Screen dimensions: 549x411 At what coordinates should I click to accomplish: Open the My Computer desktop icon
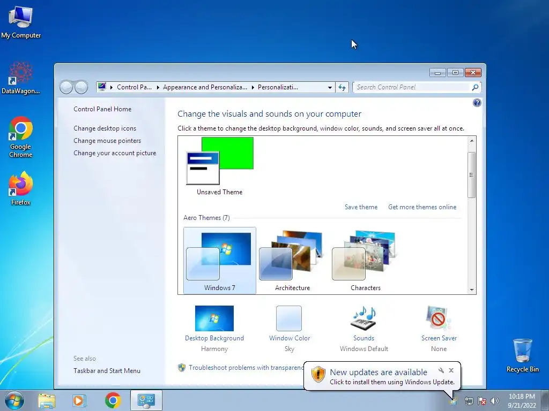[x=21, y=22]
